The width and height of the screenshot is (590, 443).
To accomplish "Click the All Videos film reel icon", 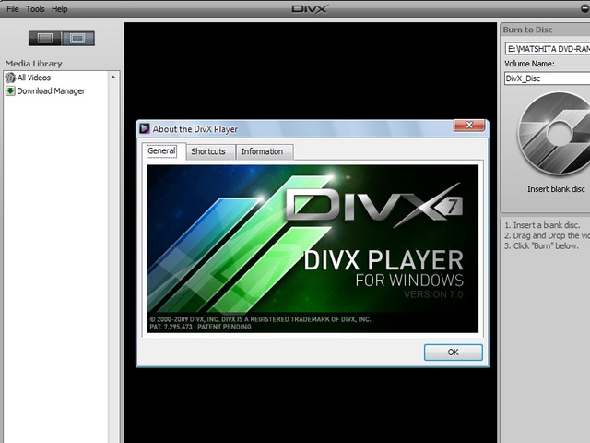I will 10,78.
